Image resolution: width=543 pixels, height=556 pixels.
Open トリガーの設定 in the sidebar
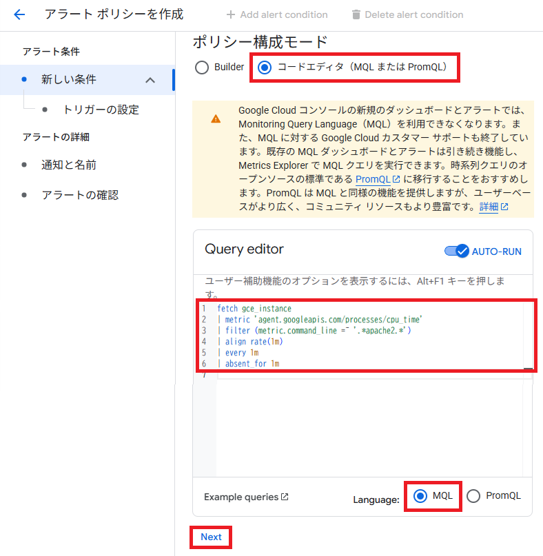101,110
